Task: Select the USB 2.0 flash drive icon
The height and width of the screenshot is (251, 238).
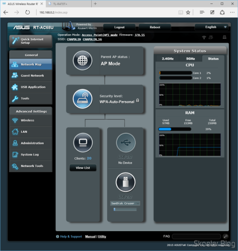Action: (x=125, y=182)
